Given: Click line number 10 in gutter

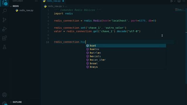Looking at the screenshot, I should [x=47, y=42].
